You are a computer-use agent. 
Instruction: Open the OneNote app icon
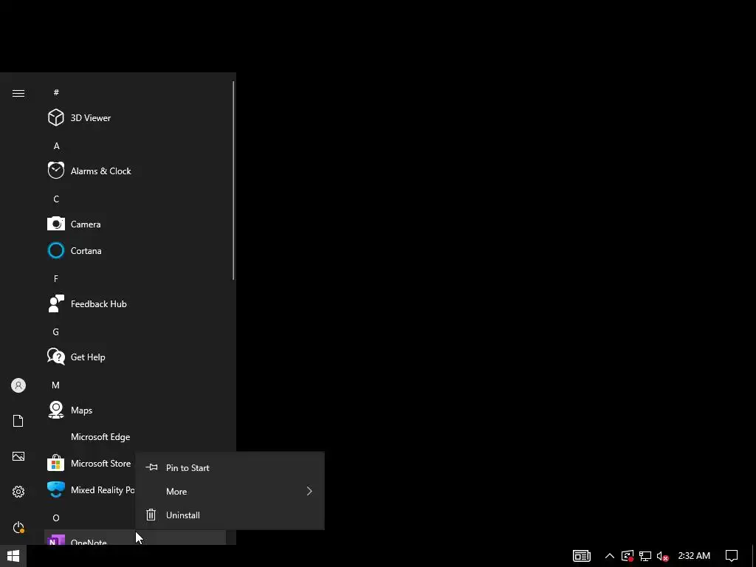tap(56, 540)
